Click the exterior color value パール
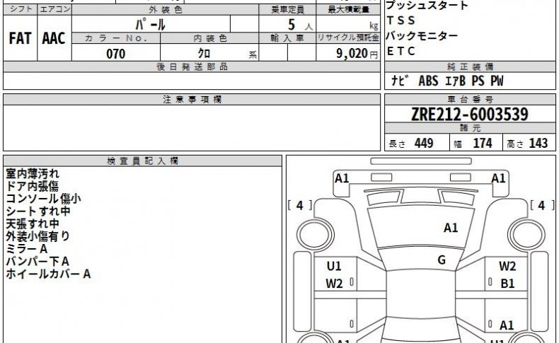This screenshot has height=343, width=559. pyautogui.click(x=151, y=25)
